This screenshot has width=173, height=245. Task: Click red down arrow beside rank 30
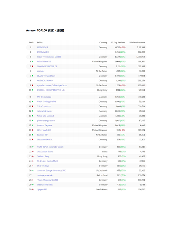pos(33,189)
